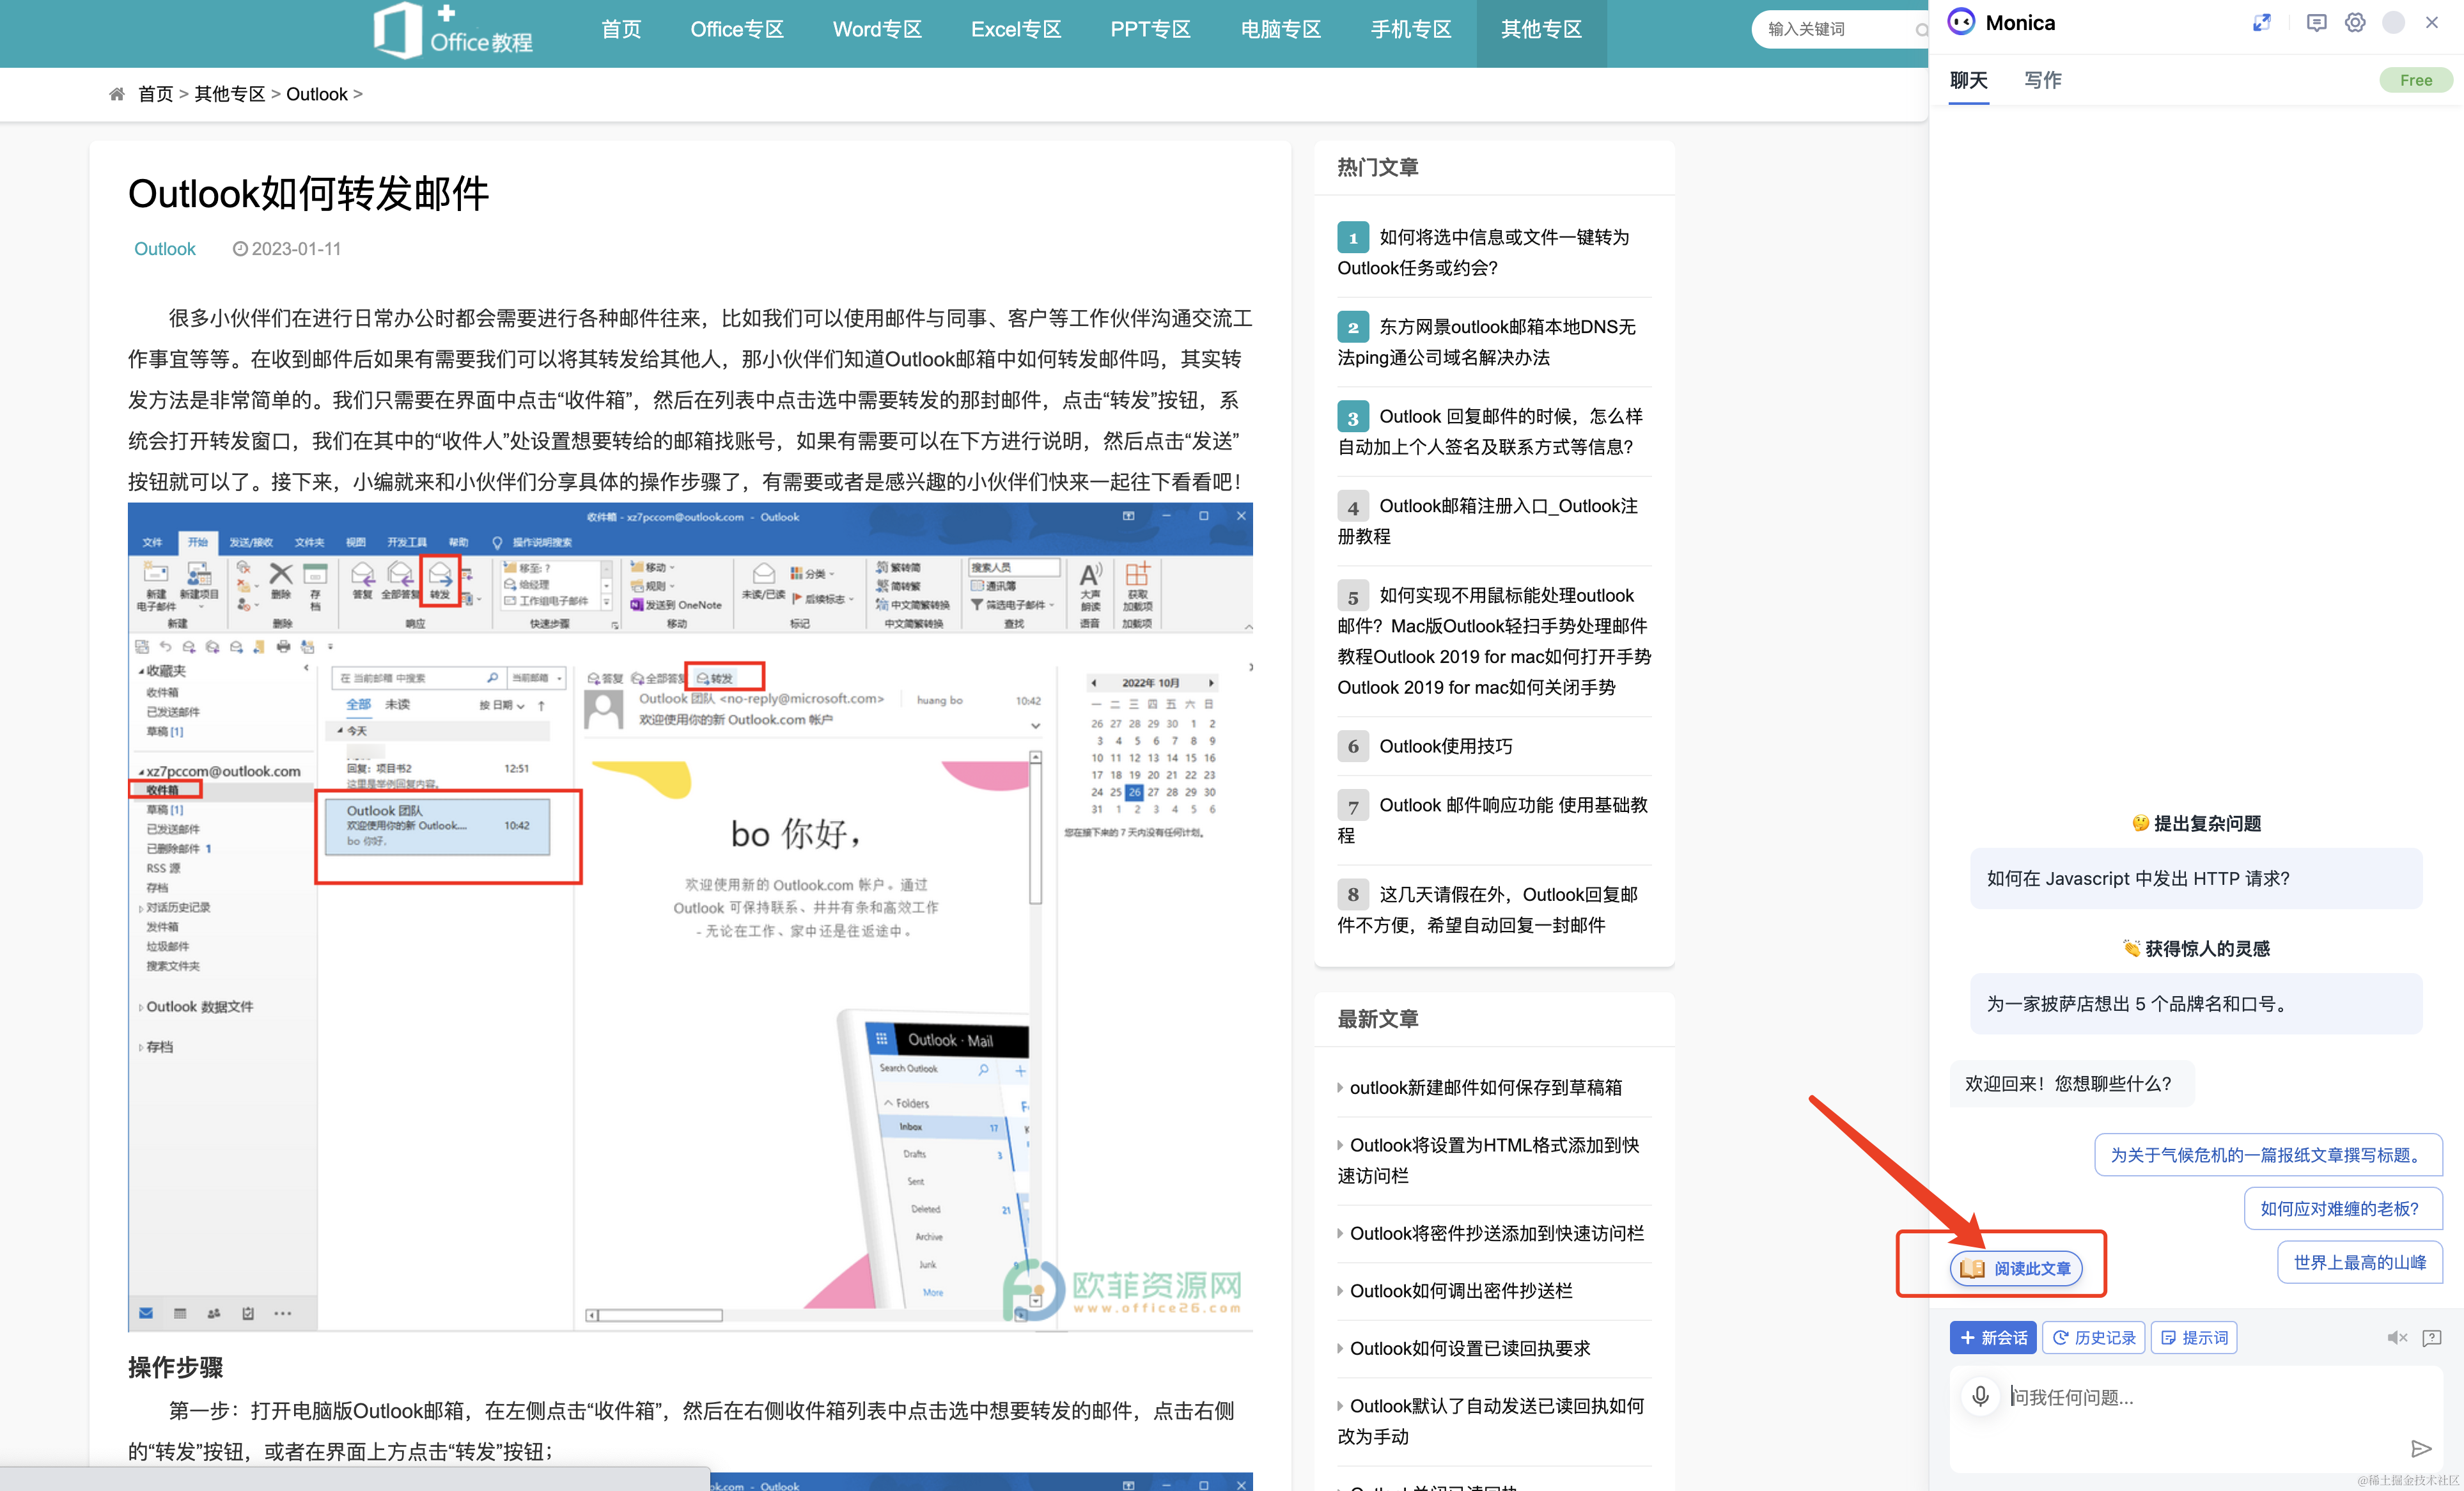Open Monica settings gear icon
The height and width of the screenshot is (1491, 2464).
coord(2355,23)
